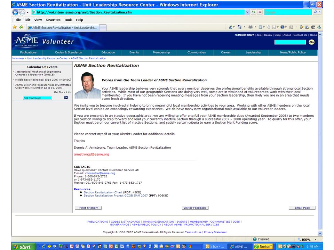Open the infocentral@asme.org email link
The image size is (334, 250).
tap(100, 173)
